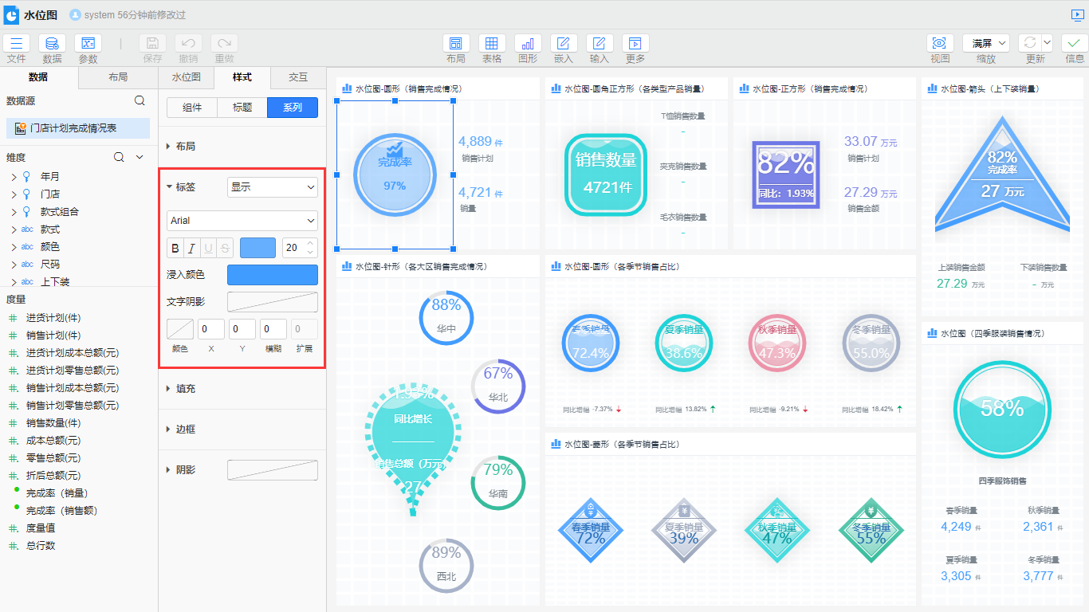Open the 标签 显示 visibility dropdown
This screenshot has height=612, width=1089.
click(272, 187)
